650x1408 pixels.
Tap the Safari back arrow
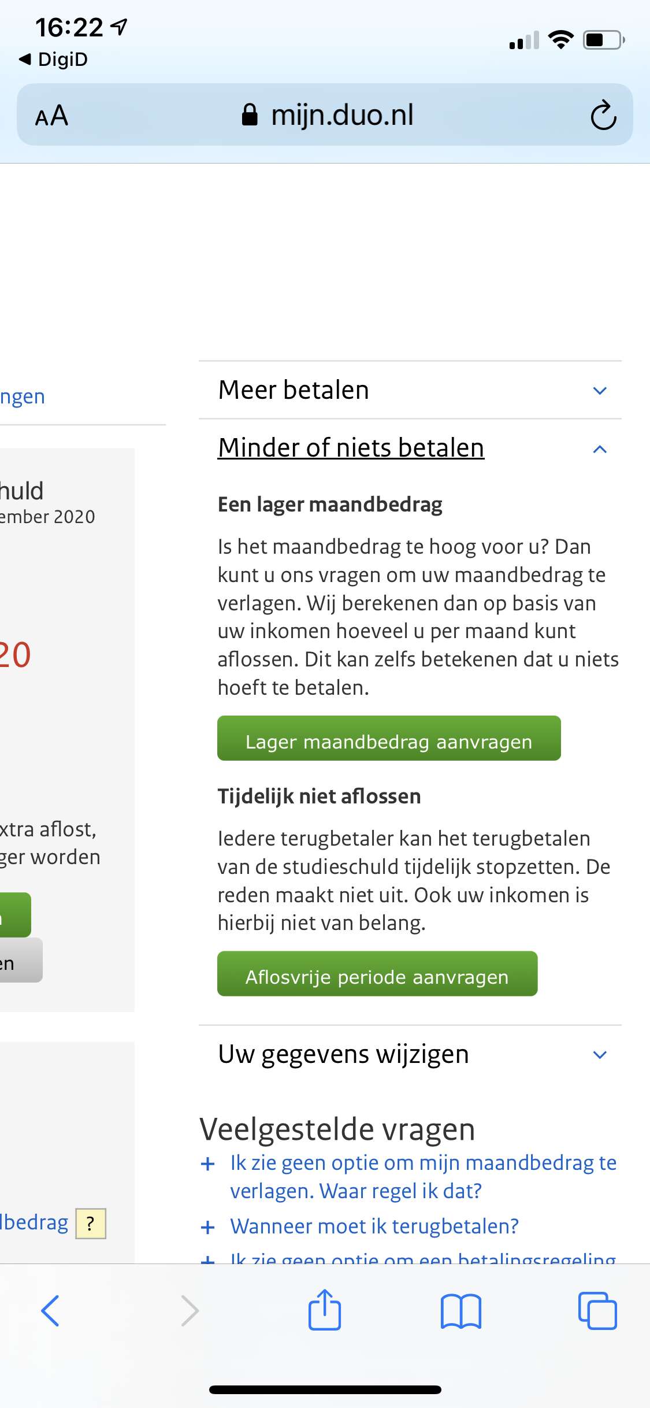[x=50, y=1310]
